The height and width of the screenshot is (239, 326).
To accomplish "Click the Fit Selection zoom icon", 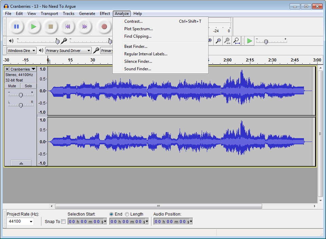I will 227,41.
